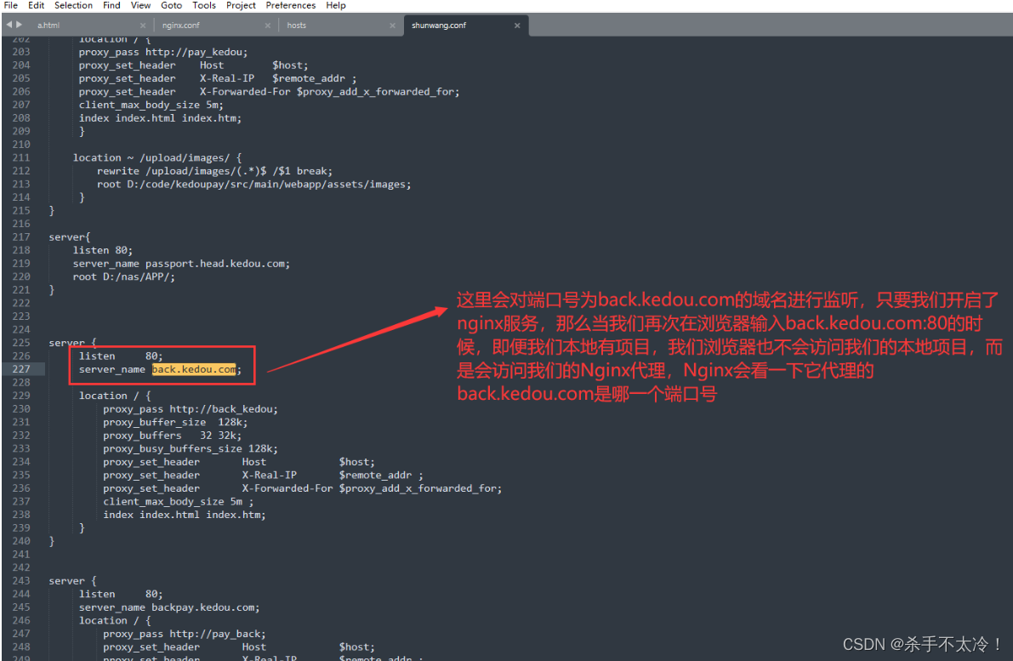The height and width of the screenshot is (661, 1013).
Task: Click 'index index.html index.htm;' on line 208
Action: tap(160, 118)
